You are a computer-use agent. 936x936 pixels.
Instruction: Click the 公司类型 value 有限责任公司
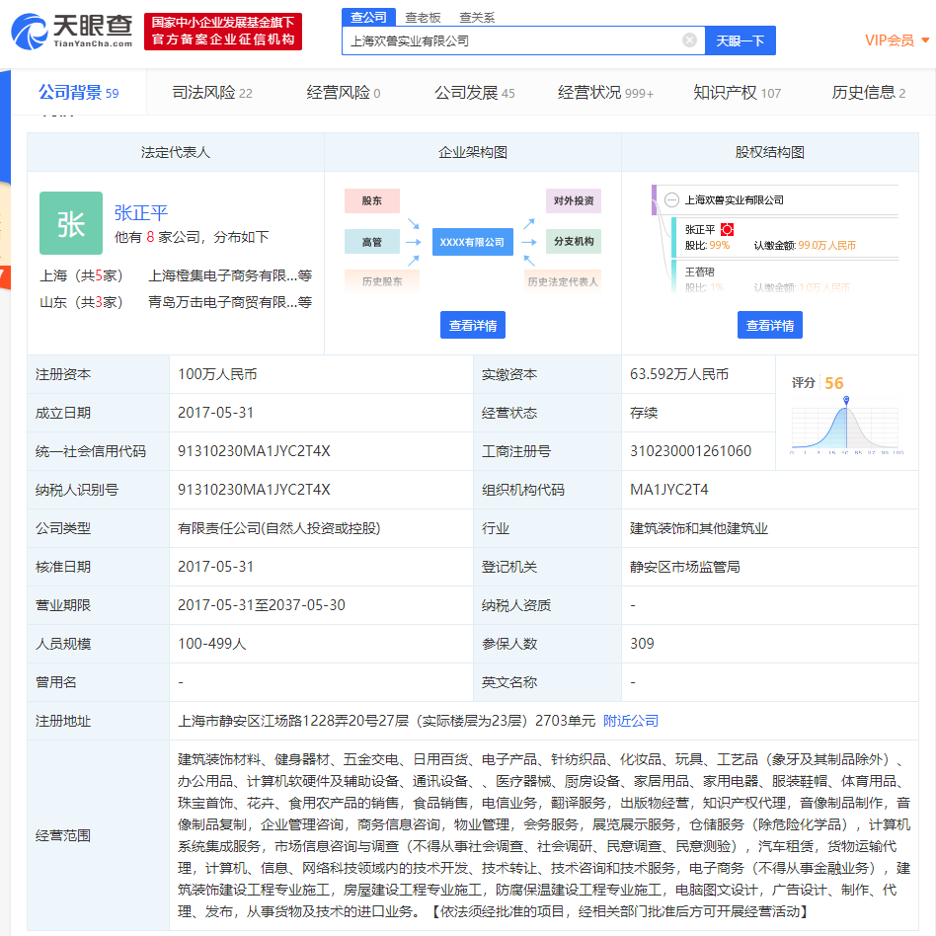[x=278, y=528]
